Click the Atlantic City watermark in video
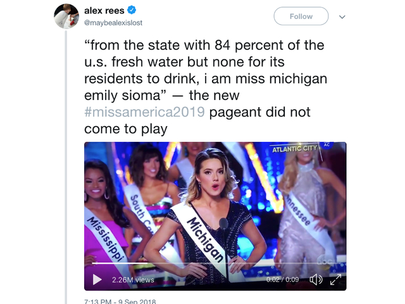 (x=294, y=149)
